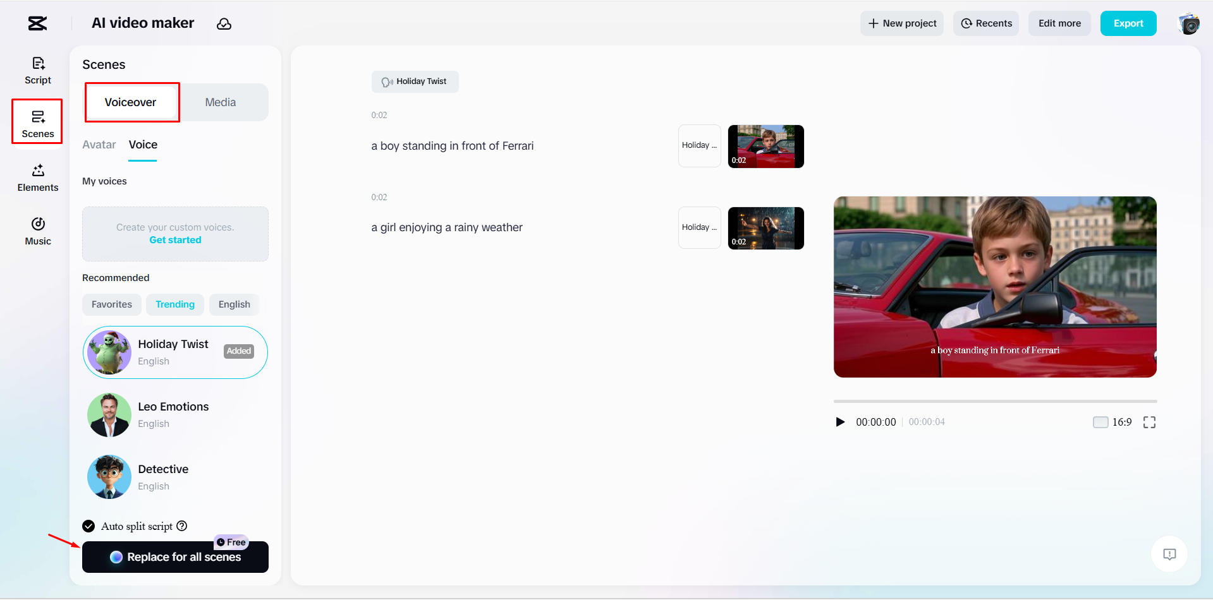Open the Script panel
This screenshot has height=600, width=1213.
tap(37, 69)
